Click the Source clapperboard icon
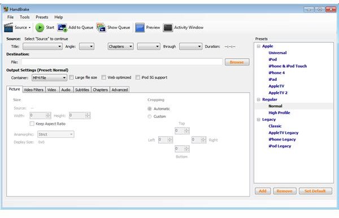The image size is (339, 218). [8, 28]
